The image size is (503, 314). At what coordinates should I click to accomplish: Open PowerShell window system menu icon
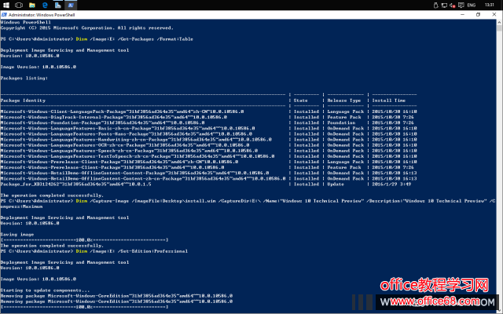[x=4, y=15]
